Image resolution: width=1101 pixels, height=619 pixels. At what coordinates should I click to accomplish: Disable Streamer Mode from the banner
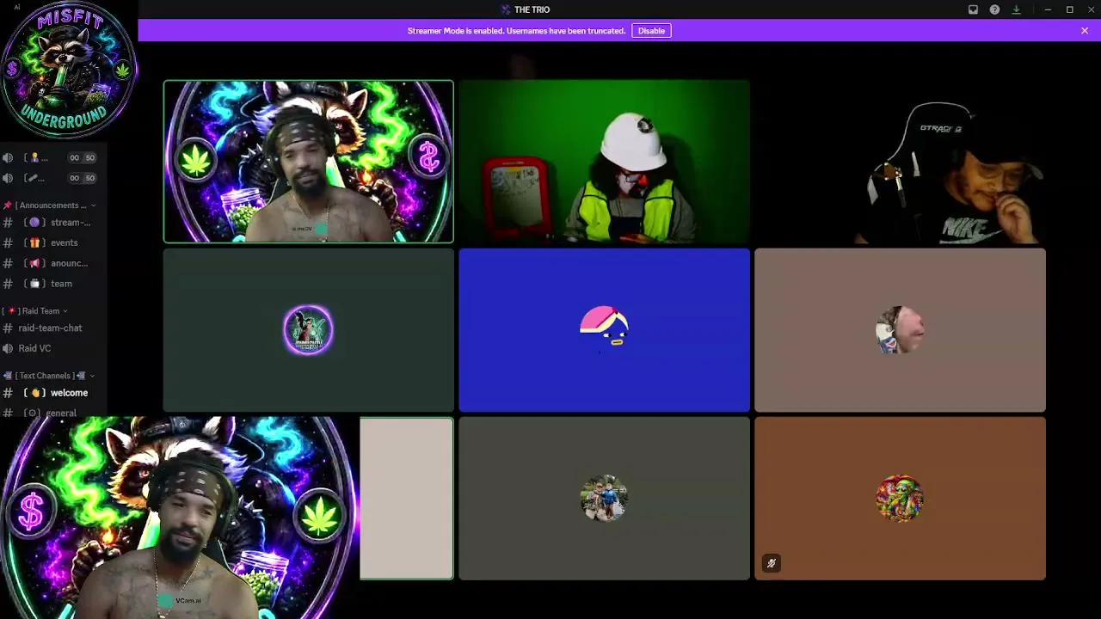651,31
